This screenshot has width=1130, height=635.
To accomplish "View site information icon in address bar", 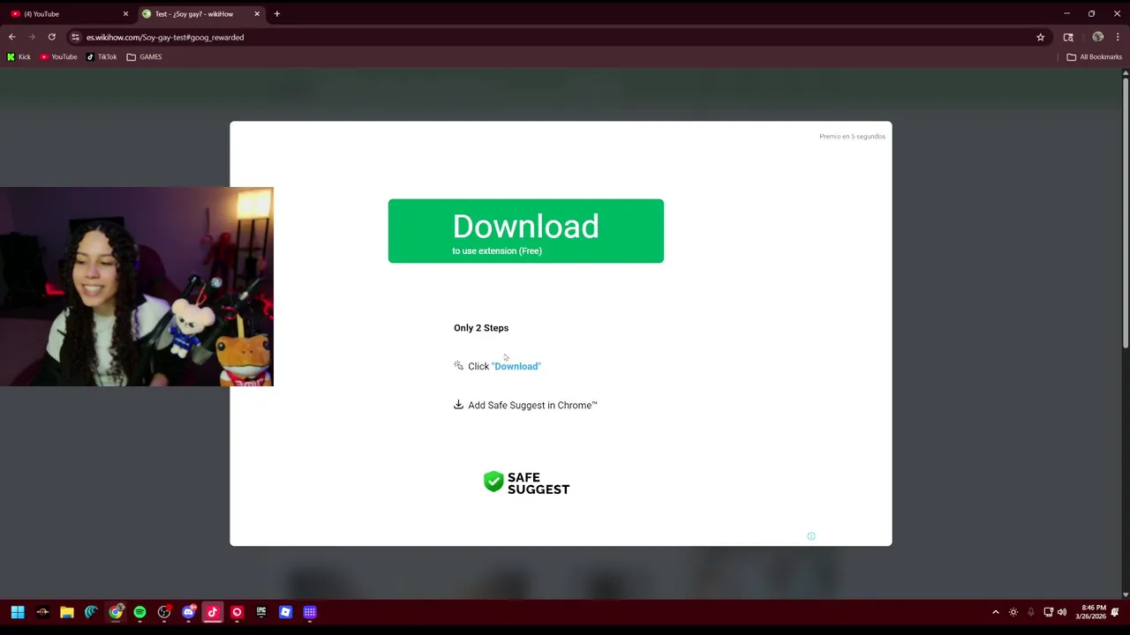I will pyautogui.click(x=75, y=37).
